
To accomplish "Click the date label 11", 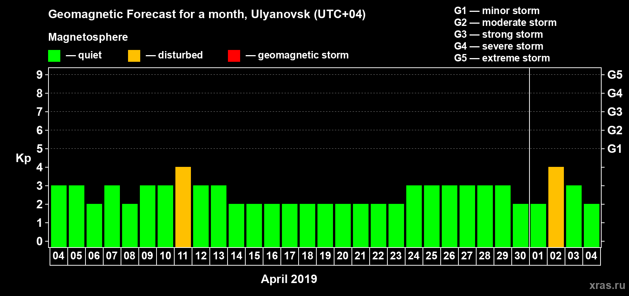I will click(x=183, y=256).
